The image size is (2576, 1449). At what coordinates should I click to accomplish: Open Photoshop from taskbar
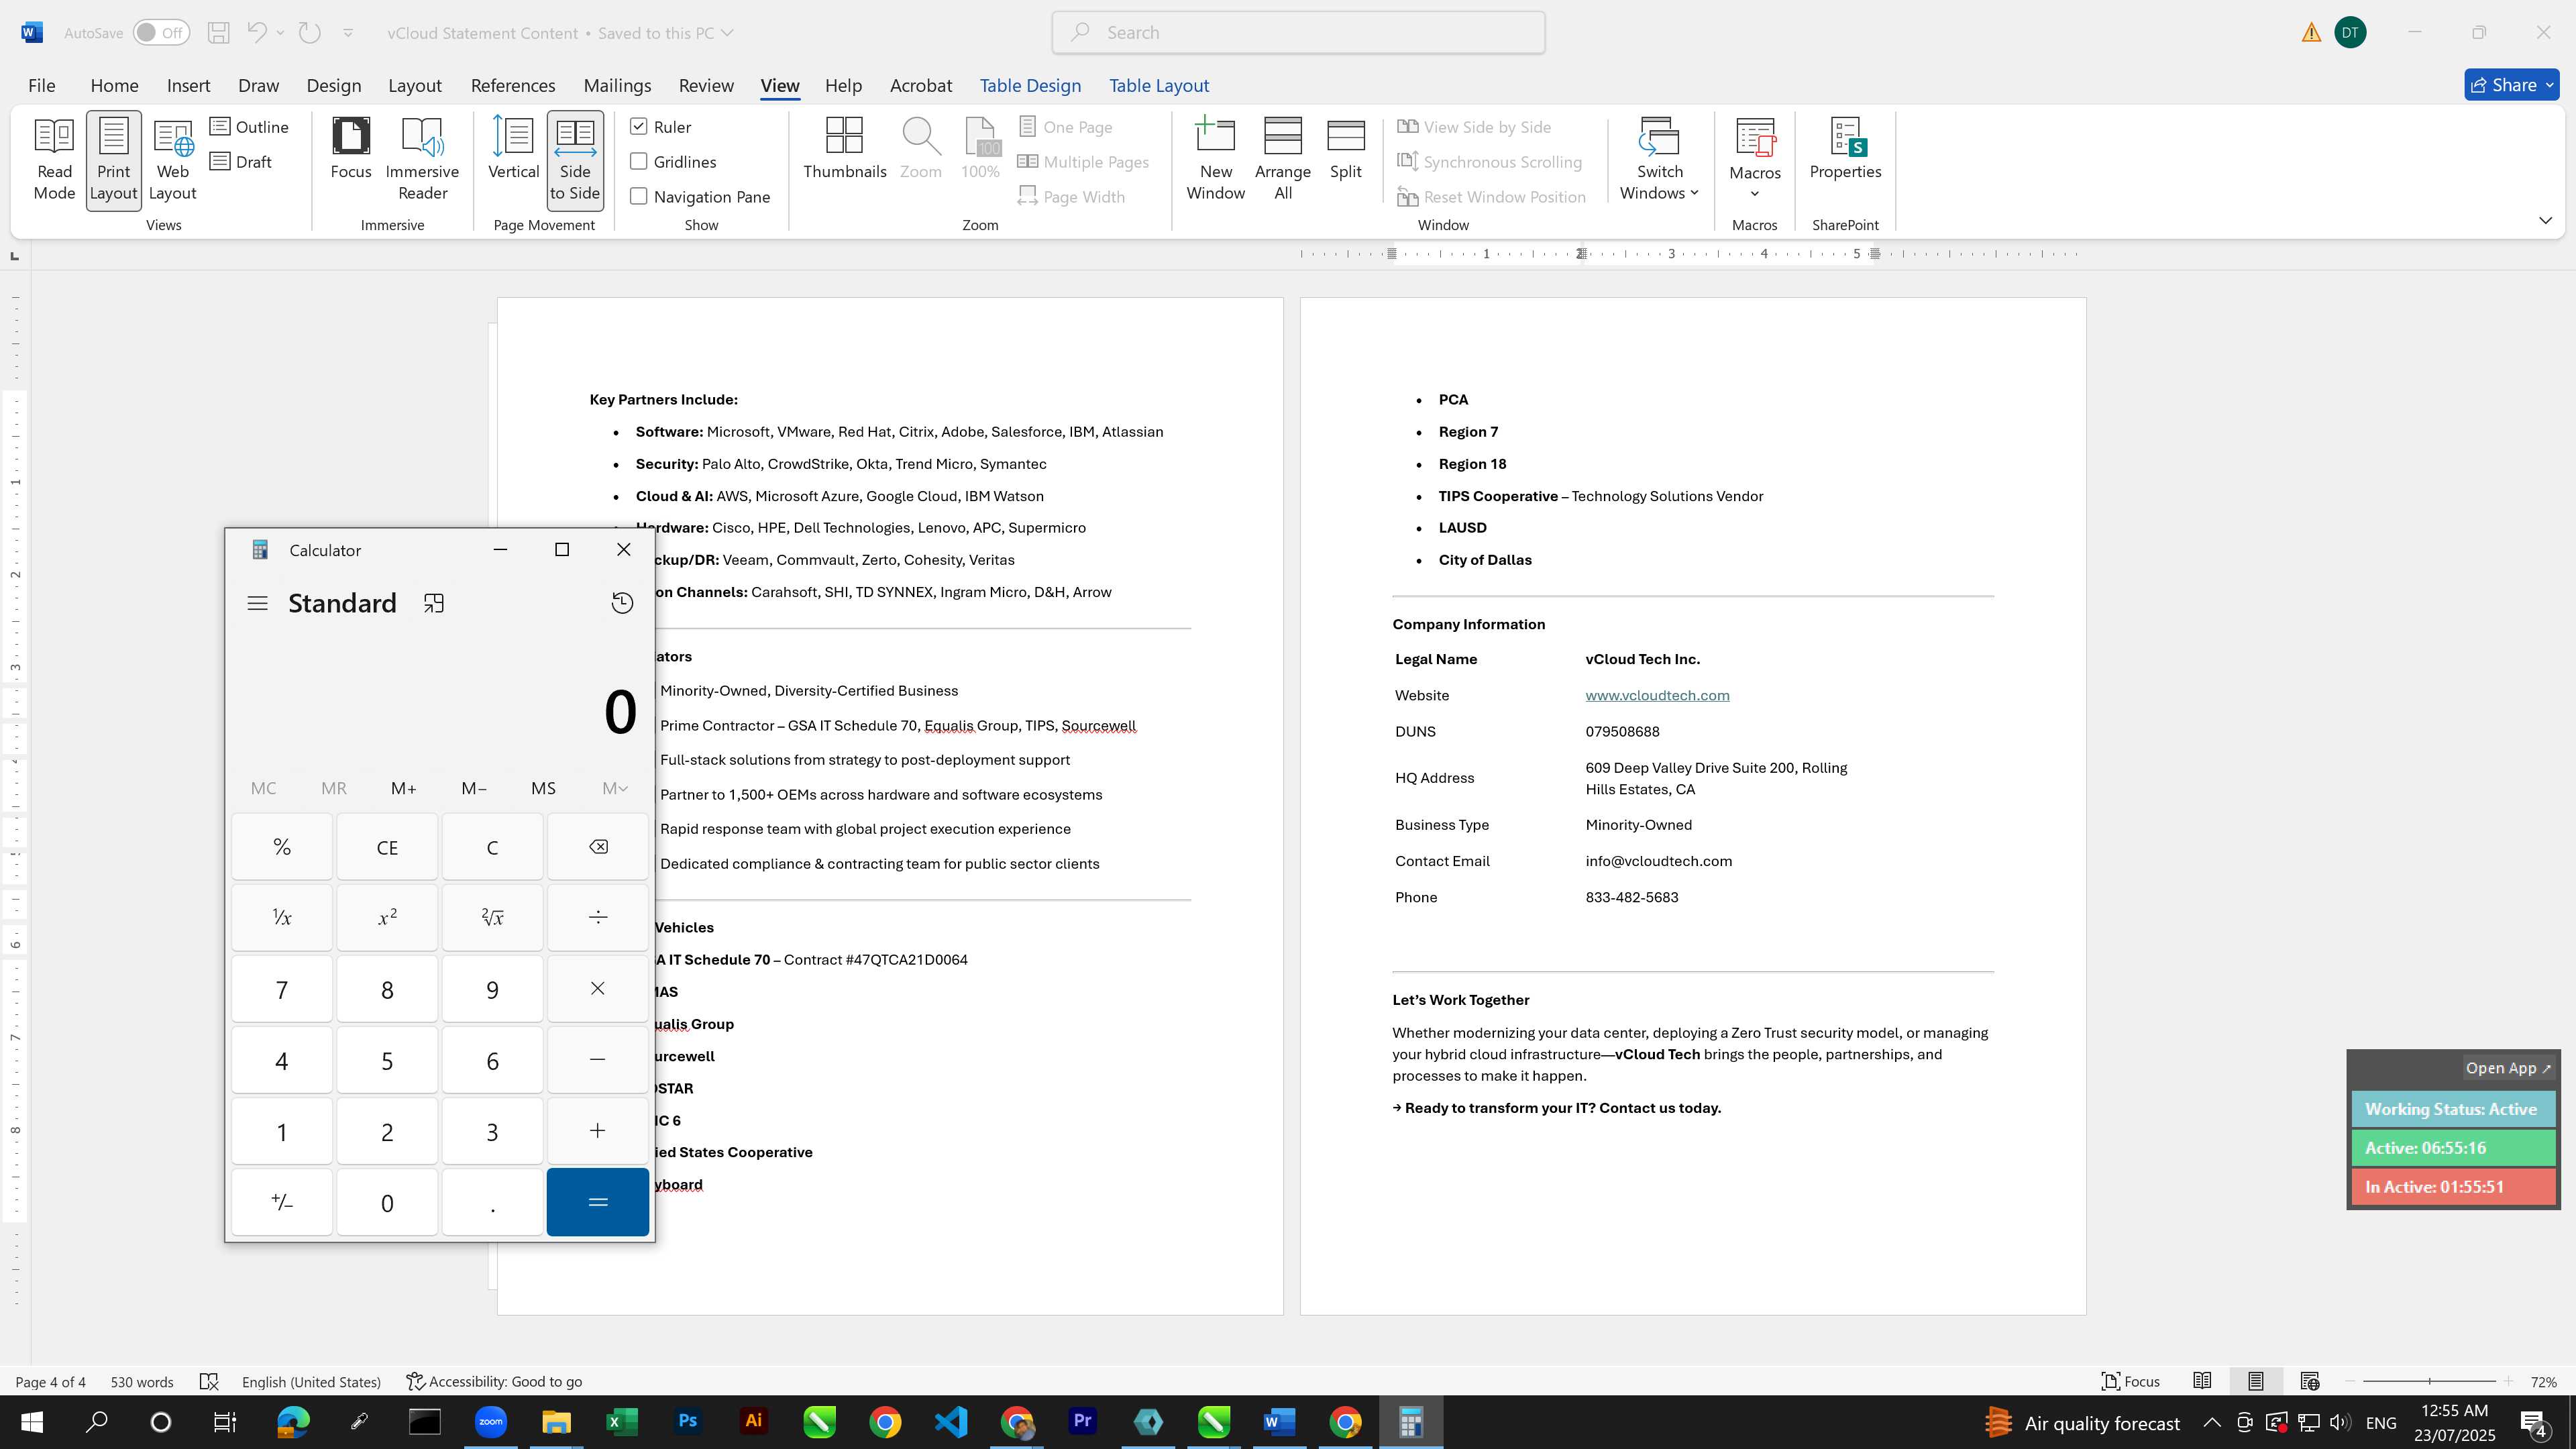pos(687,1422)
